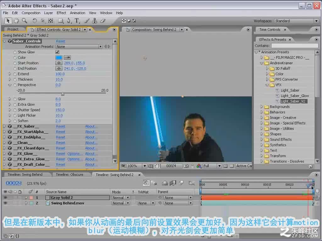
Task: Click the 00024 timecode in timeline
Action: click(x=14, y=183)
